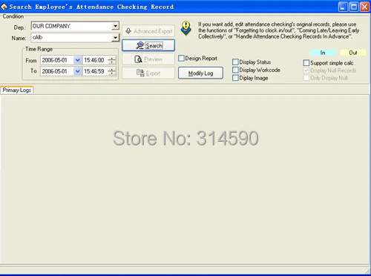
Task: Expand the Dep. department dropdown
Action: [x=115, y=26]
